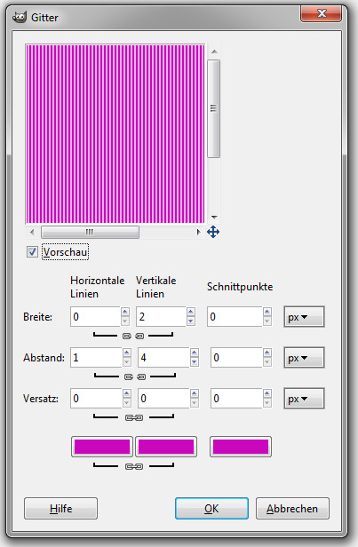358x547 pixels.
Task: Click the horizontal lines Breite input field
Action: tap(95, 316)
